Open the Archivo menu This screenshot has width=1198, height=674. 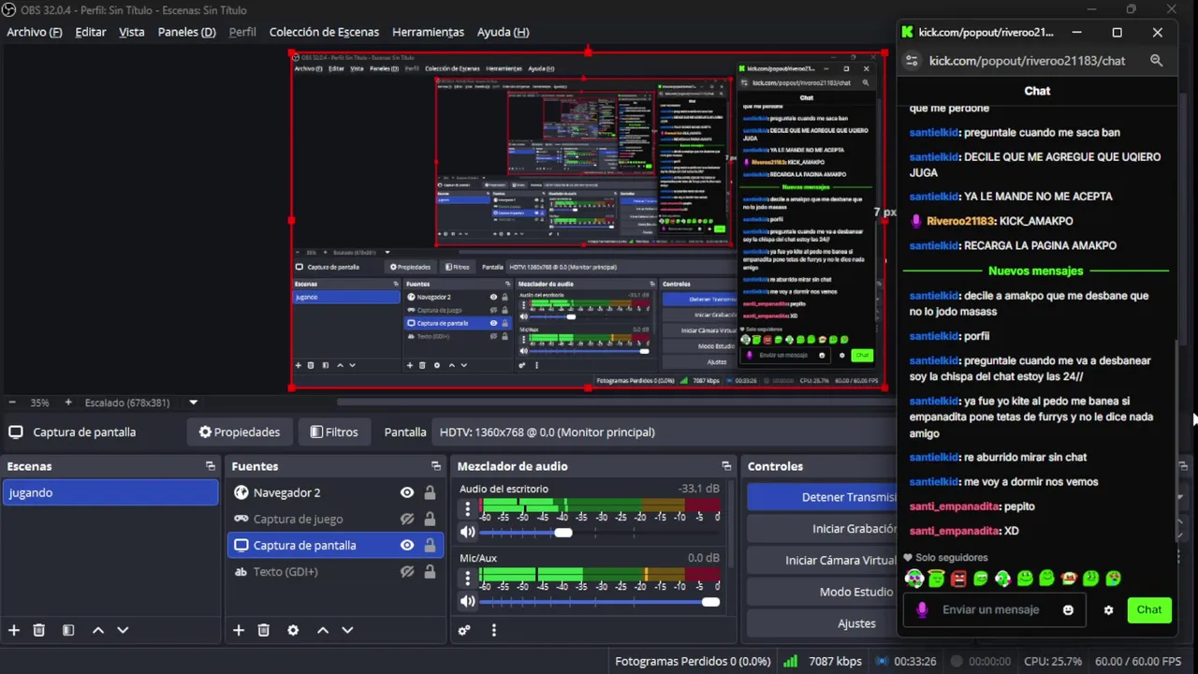point(35,32)
